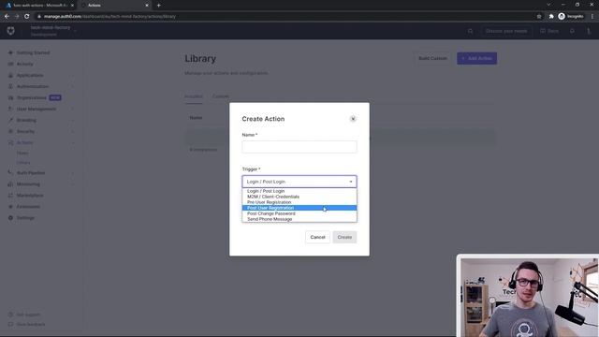Open a new browser tab with plus

click(x=158, y=6)
